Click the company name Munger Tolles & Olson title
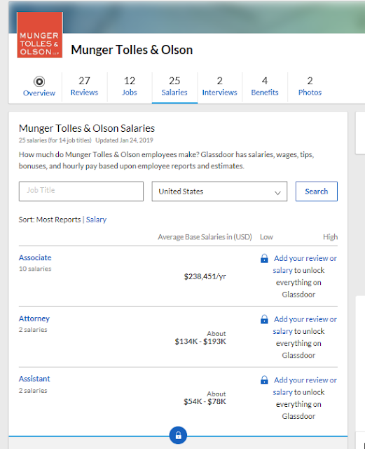The height and width of the screenshot is (449, 365). (132, 50)
